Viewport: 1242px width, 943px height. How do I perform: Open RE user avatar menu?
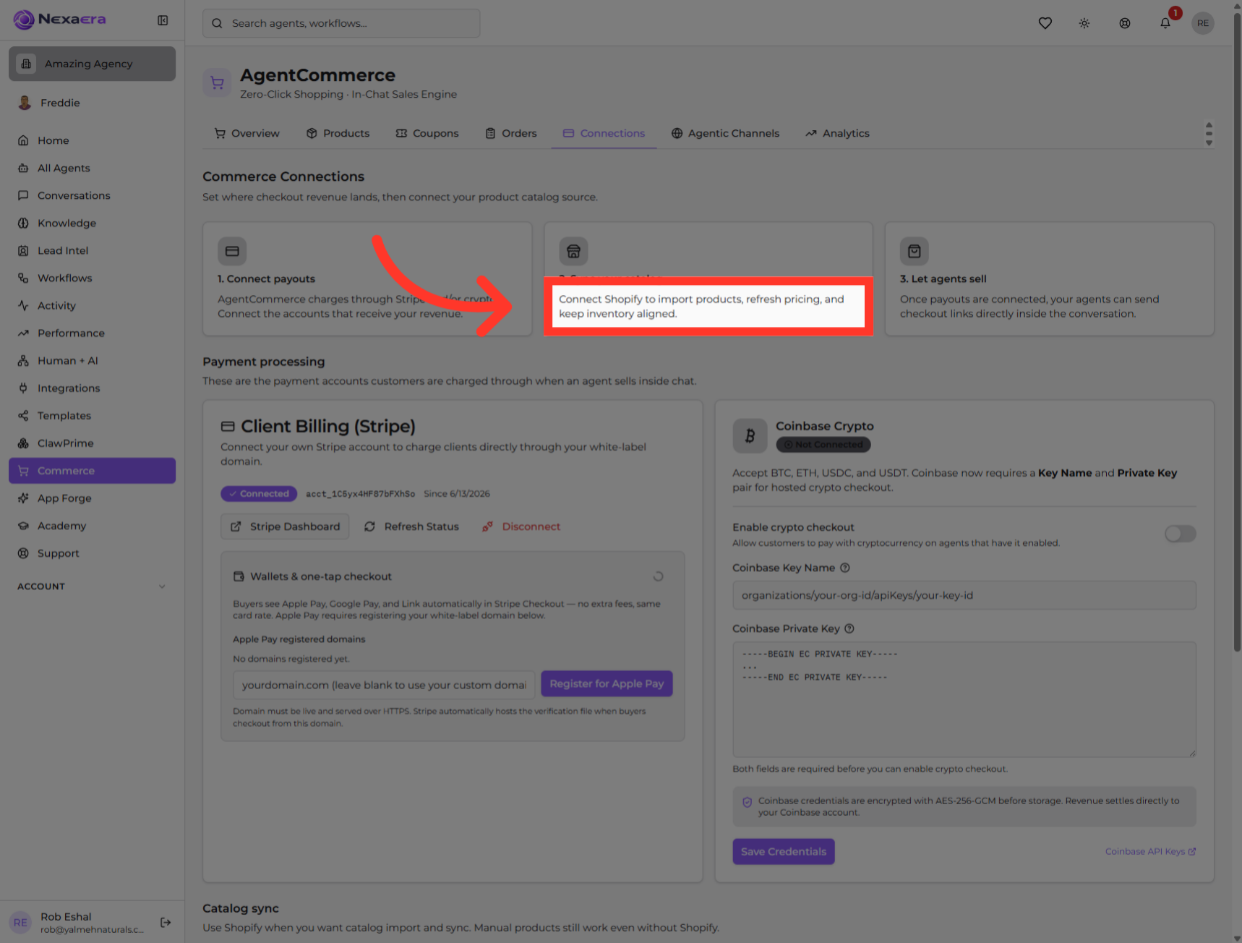pos(1203,23)
